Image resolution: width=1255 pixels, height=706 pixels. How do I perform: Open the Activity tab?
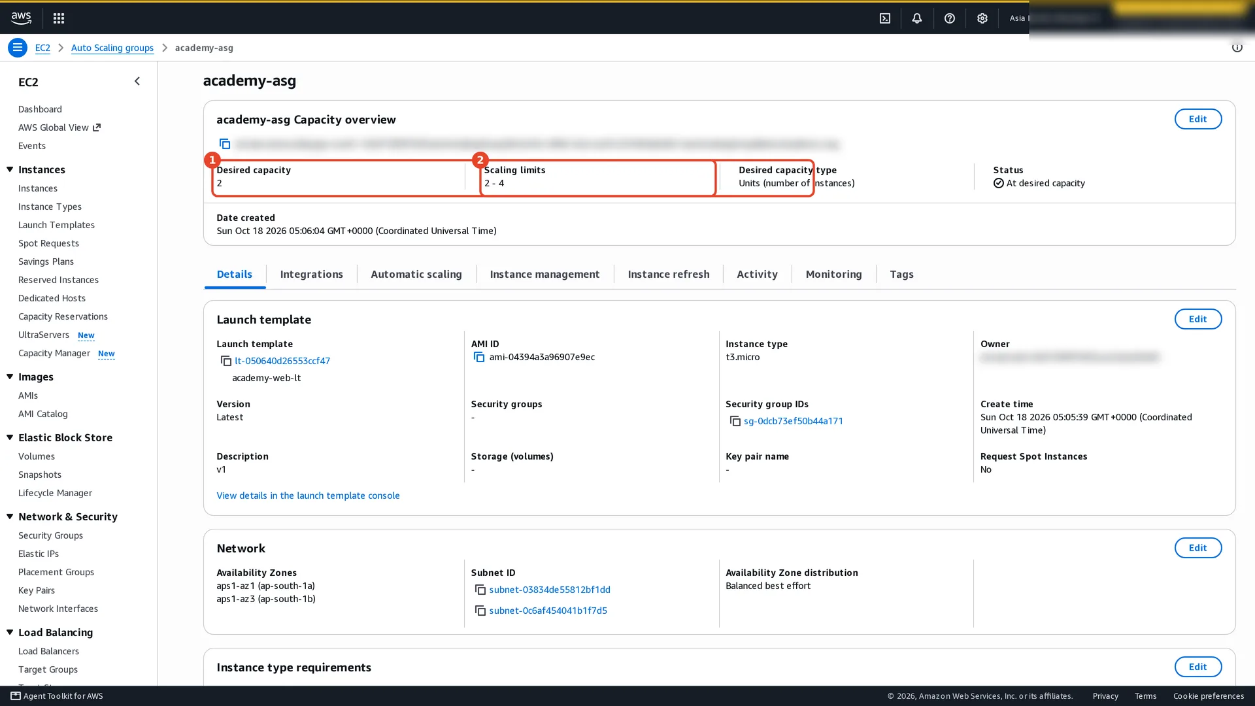tap(757, 275)
